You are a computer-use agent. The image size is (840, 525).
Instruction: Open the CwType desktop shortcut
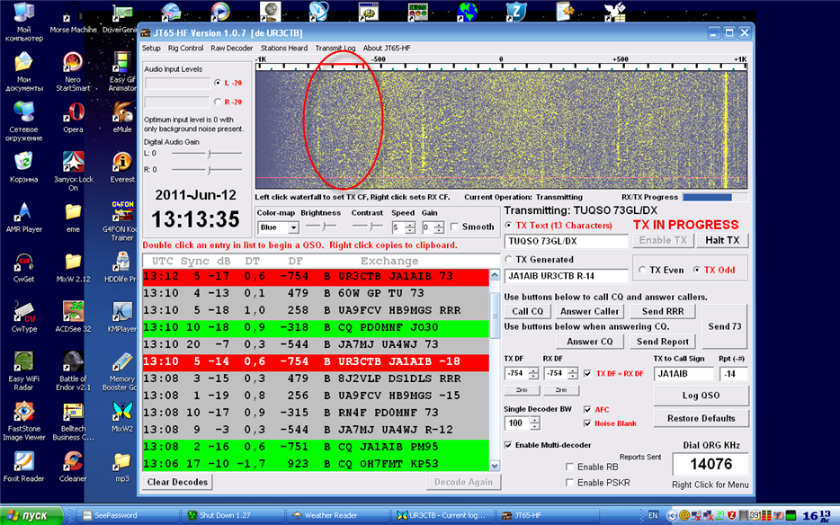[x=23, y=316]
